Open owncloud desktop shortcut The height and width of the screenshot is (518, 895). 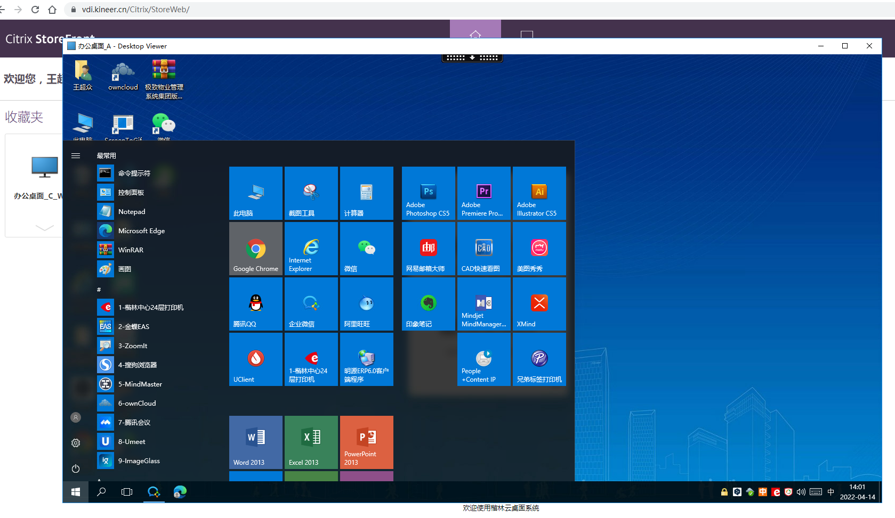tap(123, 75)
